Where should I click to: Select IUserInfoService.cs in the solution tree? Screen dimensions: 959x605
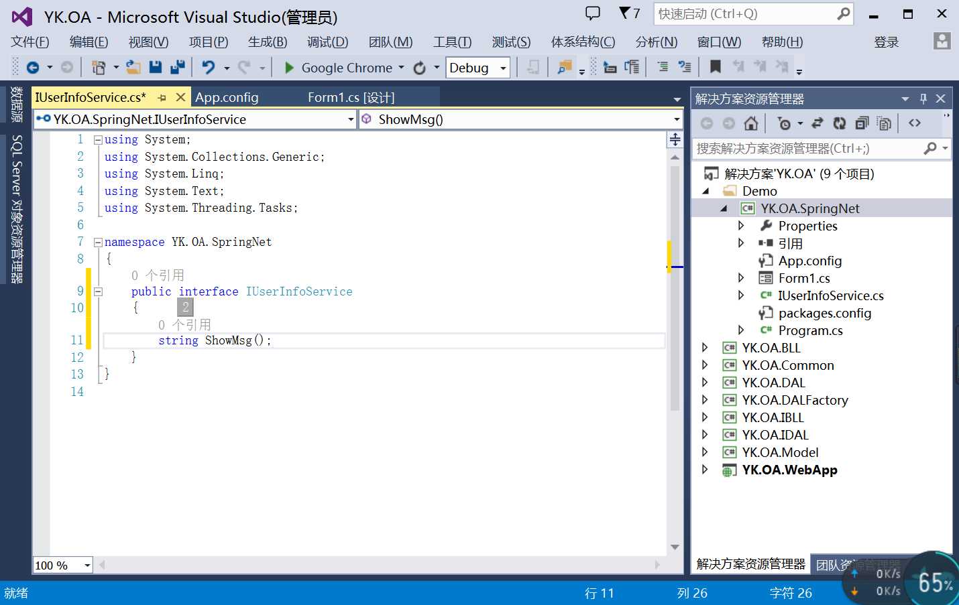[x=831, y=295]
